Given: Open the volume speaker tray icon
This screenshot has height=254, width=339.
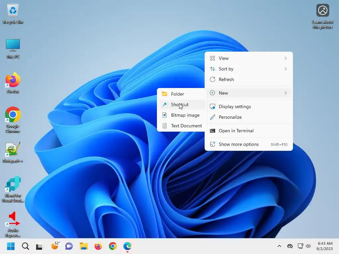Looking at the screenshot, I should (308, 246).
